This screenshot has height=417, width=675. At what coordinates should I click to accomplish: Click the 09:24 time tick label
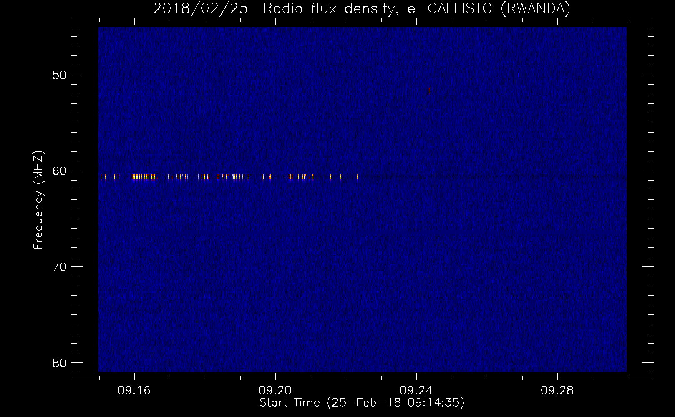(416, 391)
